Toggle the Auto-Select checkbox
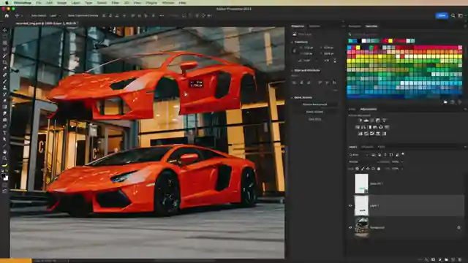Image resolution: width=468 pixels, height=263 pixels. click(x=29, y=15)
